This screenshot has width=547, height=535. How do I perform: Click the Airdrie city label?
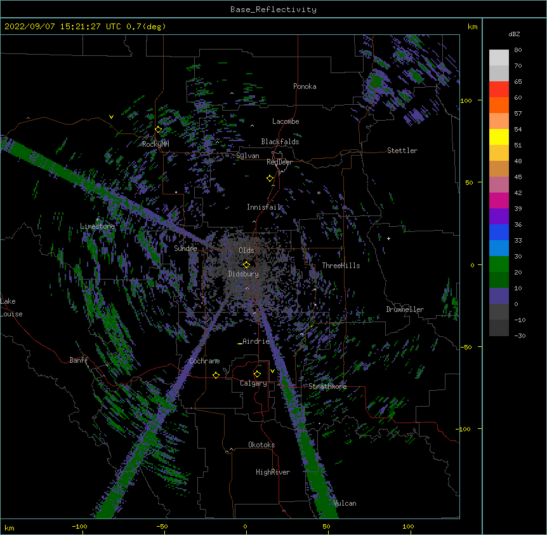[256, 341]
